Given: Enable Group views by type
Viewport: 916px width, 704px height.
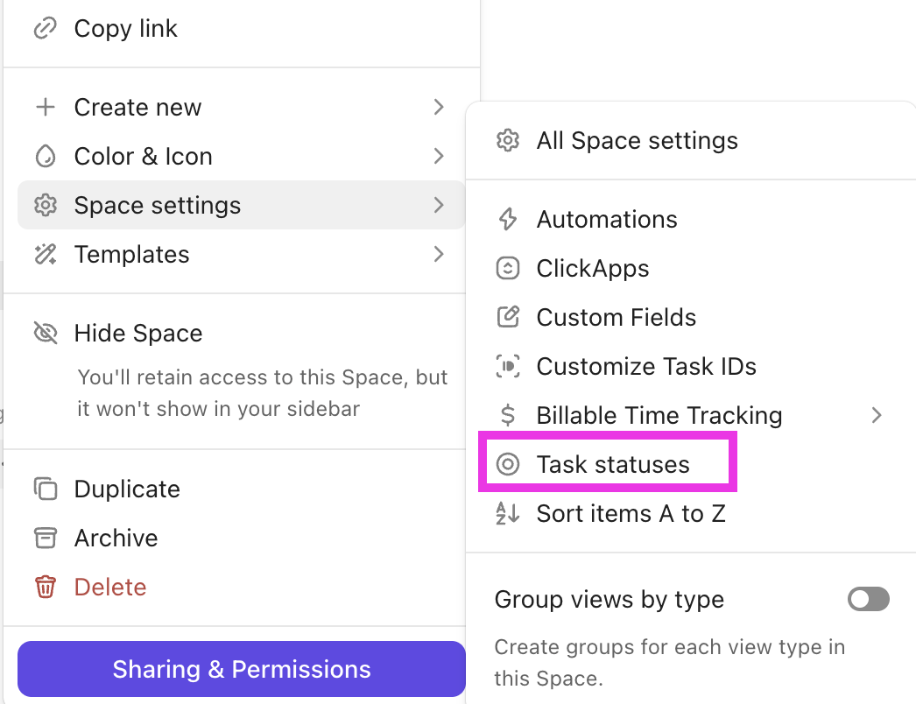Looking at the screenshot, I should [868, 599].
